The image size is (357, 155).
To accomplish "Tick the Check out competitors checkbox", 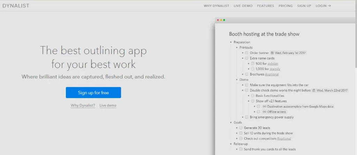I will [x=241, y=139].
